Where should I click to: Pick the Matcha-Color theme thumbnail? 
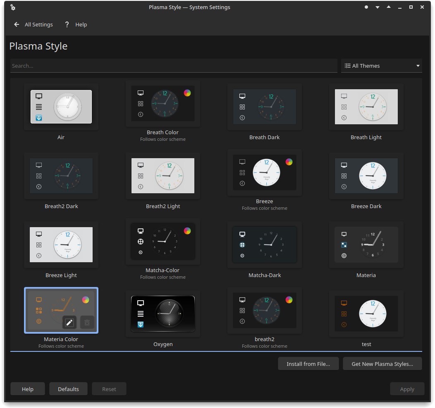163,242
